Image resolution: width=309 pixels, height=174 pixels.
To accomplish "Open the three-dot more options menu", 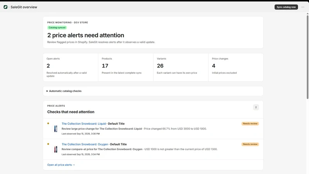I will pos(303,7).
